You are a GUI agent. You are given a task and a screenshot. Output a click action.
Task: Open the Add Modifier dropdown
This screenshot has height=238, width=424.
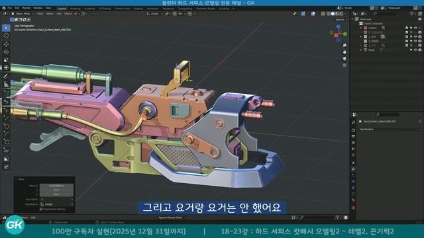click(390, 130)
